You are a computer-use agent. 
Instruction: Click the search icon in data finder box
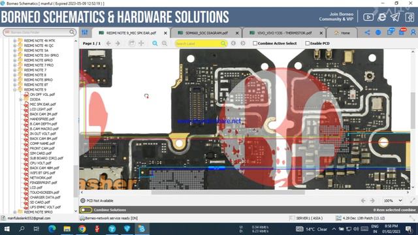pos(72,32)
